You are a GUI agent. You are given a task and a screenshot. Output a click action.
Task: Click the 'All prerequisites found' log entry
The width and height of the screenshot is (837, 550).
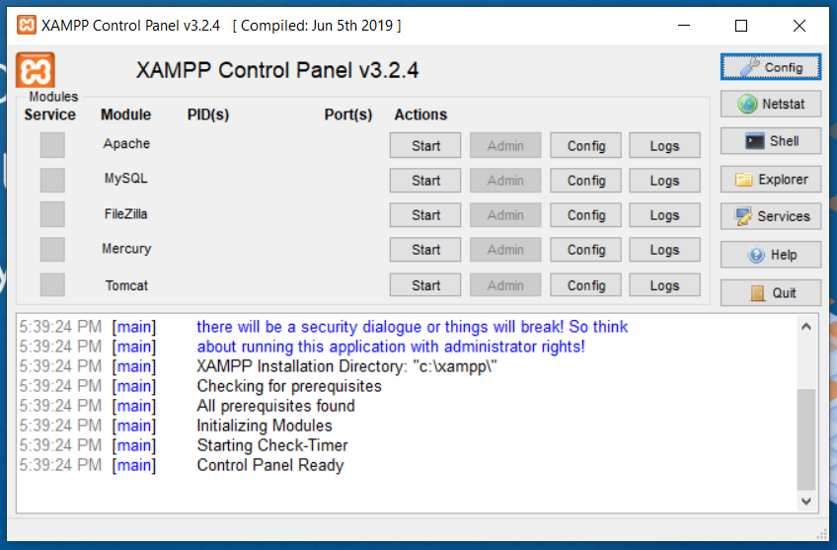(275, 406)
